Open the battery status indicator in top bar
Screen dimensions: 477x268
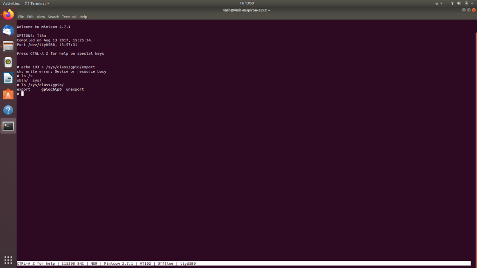pyautogui.click(x=466, y=3)
